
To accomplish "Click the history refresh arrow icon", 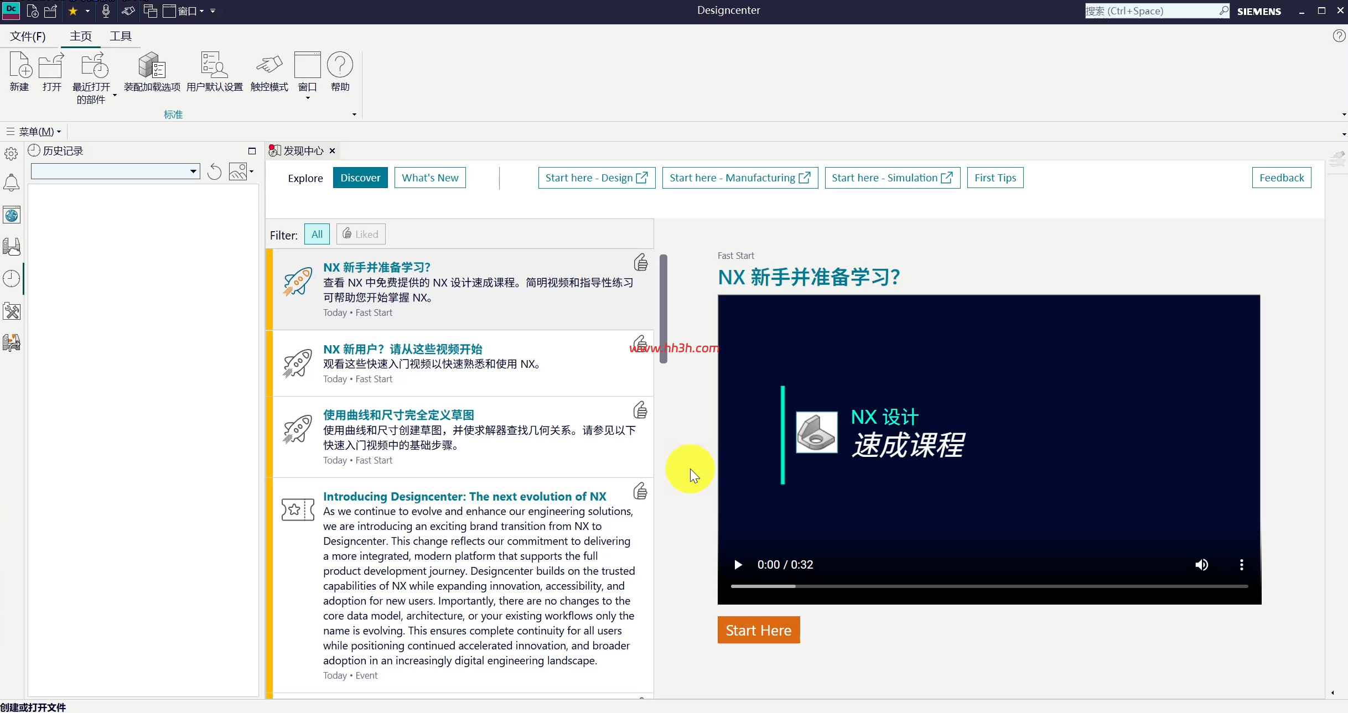I will coord(215,172).
